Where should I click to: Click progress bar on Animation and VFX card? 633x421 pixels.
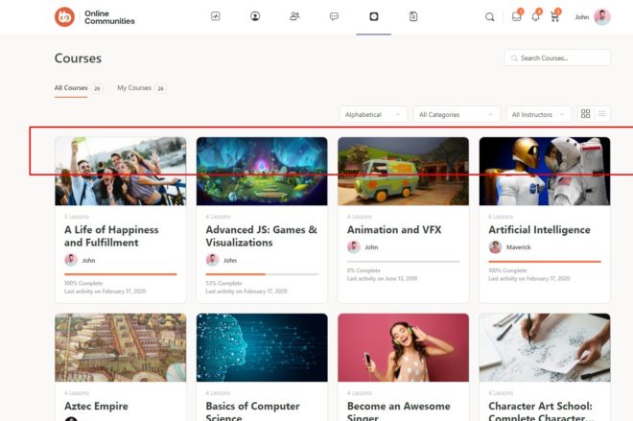pos(403,262)
